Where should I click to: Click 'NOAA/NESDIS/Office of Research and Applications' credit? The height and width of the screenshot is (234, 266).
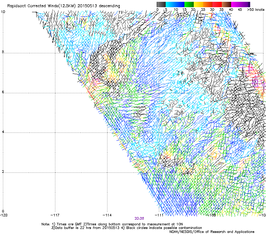(x=212, y=232)
